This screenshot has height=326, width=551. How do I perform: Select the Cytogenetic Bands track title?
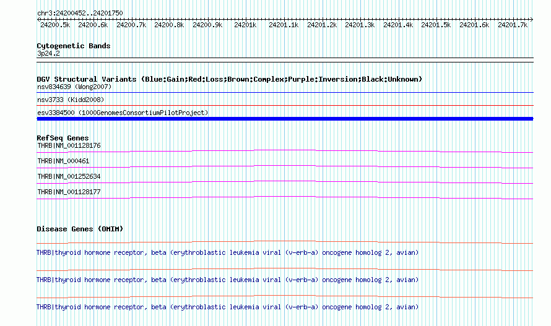click(74, 46)
